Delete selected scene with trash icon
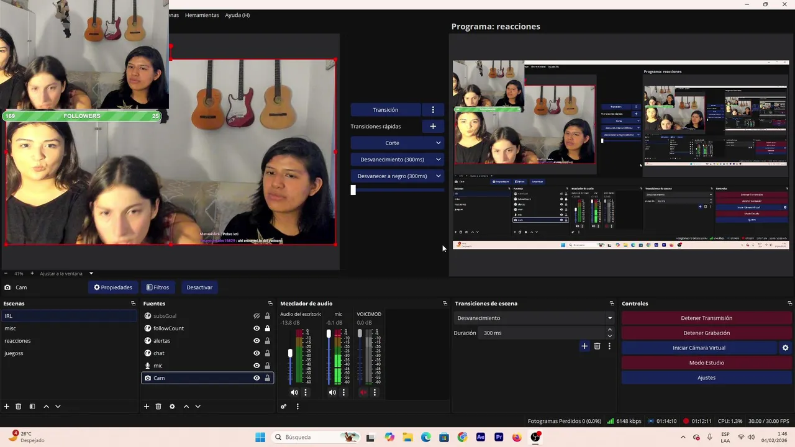 (19, 407)
